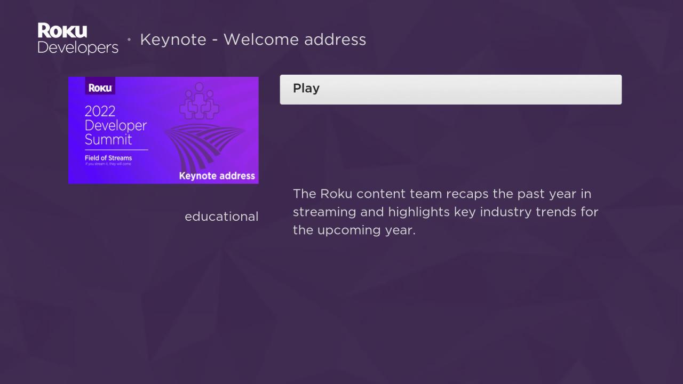The width and height of the screenshot is (683, 384).
Task: Click the Developers text under Roku logo
Action: click(x=78, y=47)
